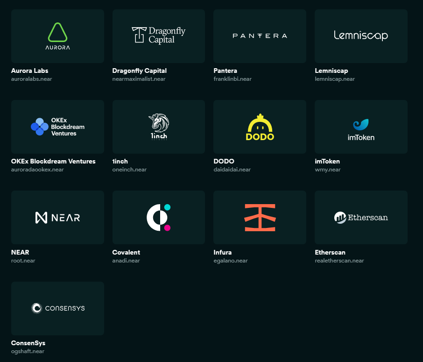
Task: Select the Pantera logo card
Action: [260, 36]
